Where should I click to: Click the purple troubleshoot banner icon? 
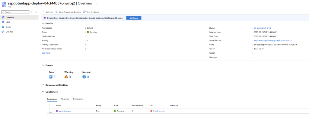click(x=45, y=18)
